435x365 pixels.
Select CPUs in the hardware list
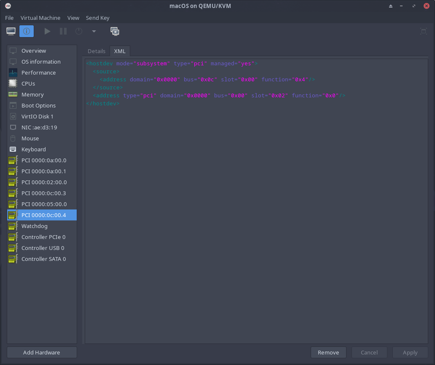pos(28,83)
